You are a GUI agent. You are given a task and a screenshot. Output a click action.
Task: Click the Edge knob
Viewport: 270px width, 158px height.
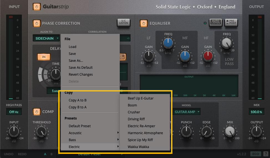(206, 131)
